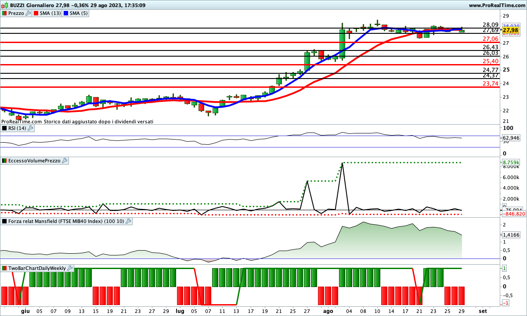Select the SMA (13) indicator label
Screen dimensions: 527x316
[51, 13]
